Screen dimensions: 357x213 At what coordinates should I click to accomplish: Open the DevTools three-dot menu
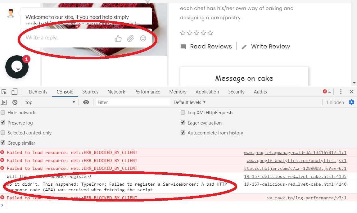(341, 92)
